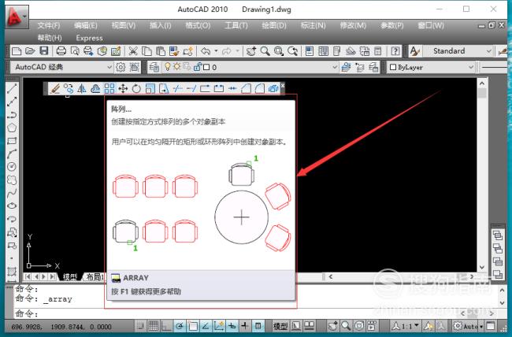512x337 pixels.
Task: Select the Rotate tool
Action: (x=136, y=88)
